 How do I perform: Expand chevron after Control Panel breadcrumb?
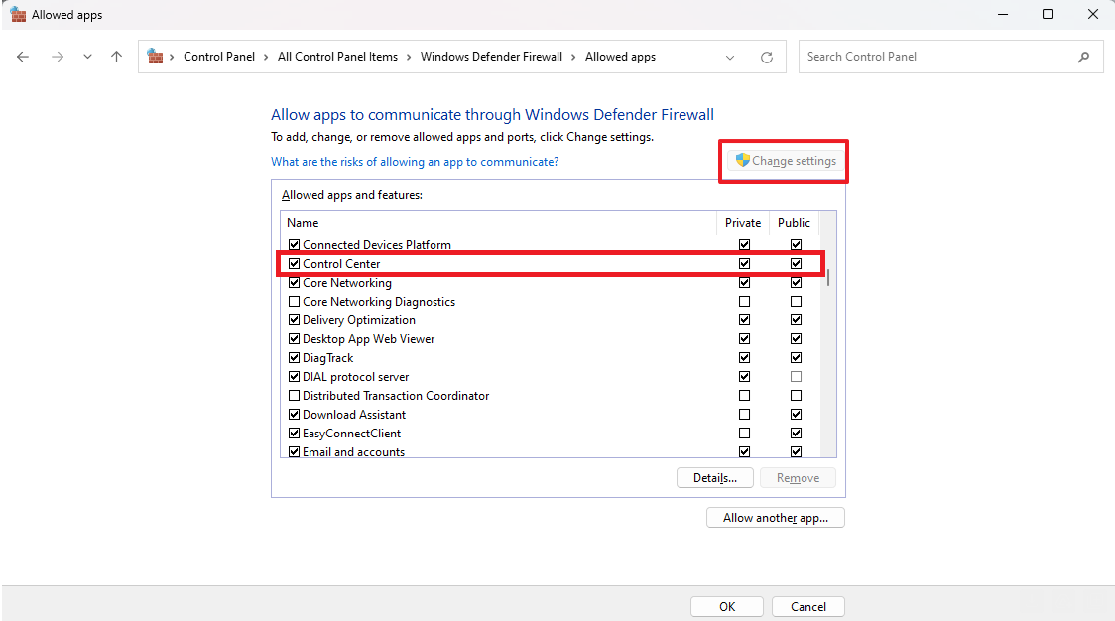[x=266, y=57]
